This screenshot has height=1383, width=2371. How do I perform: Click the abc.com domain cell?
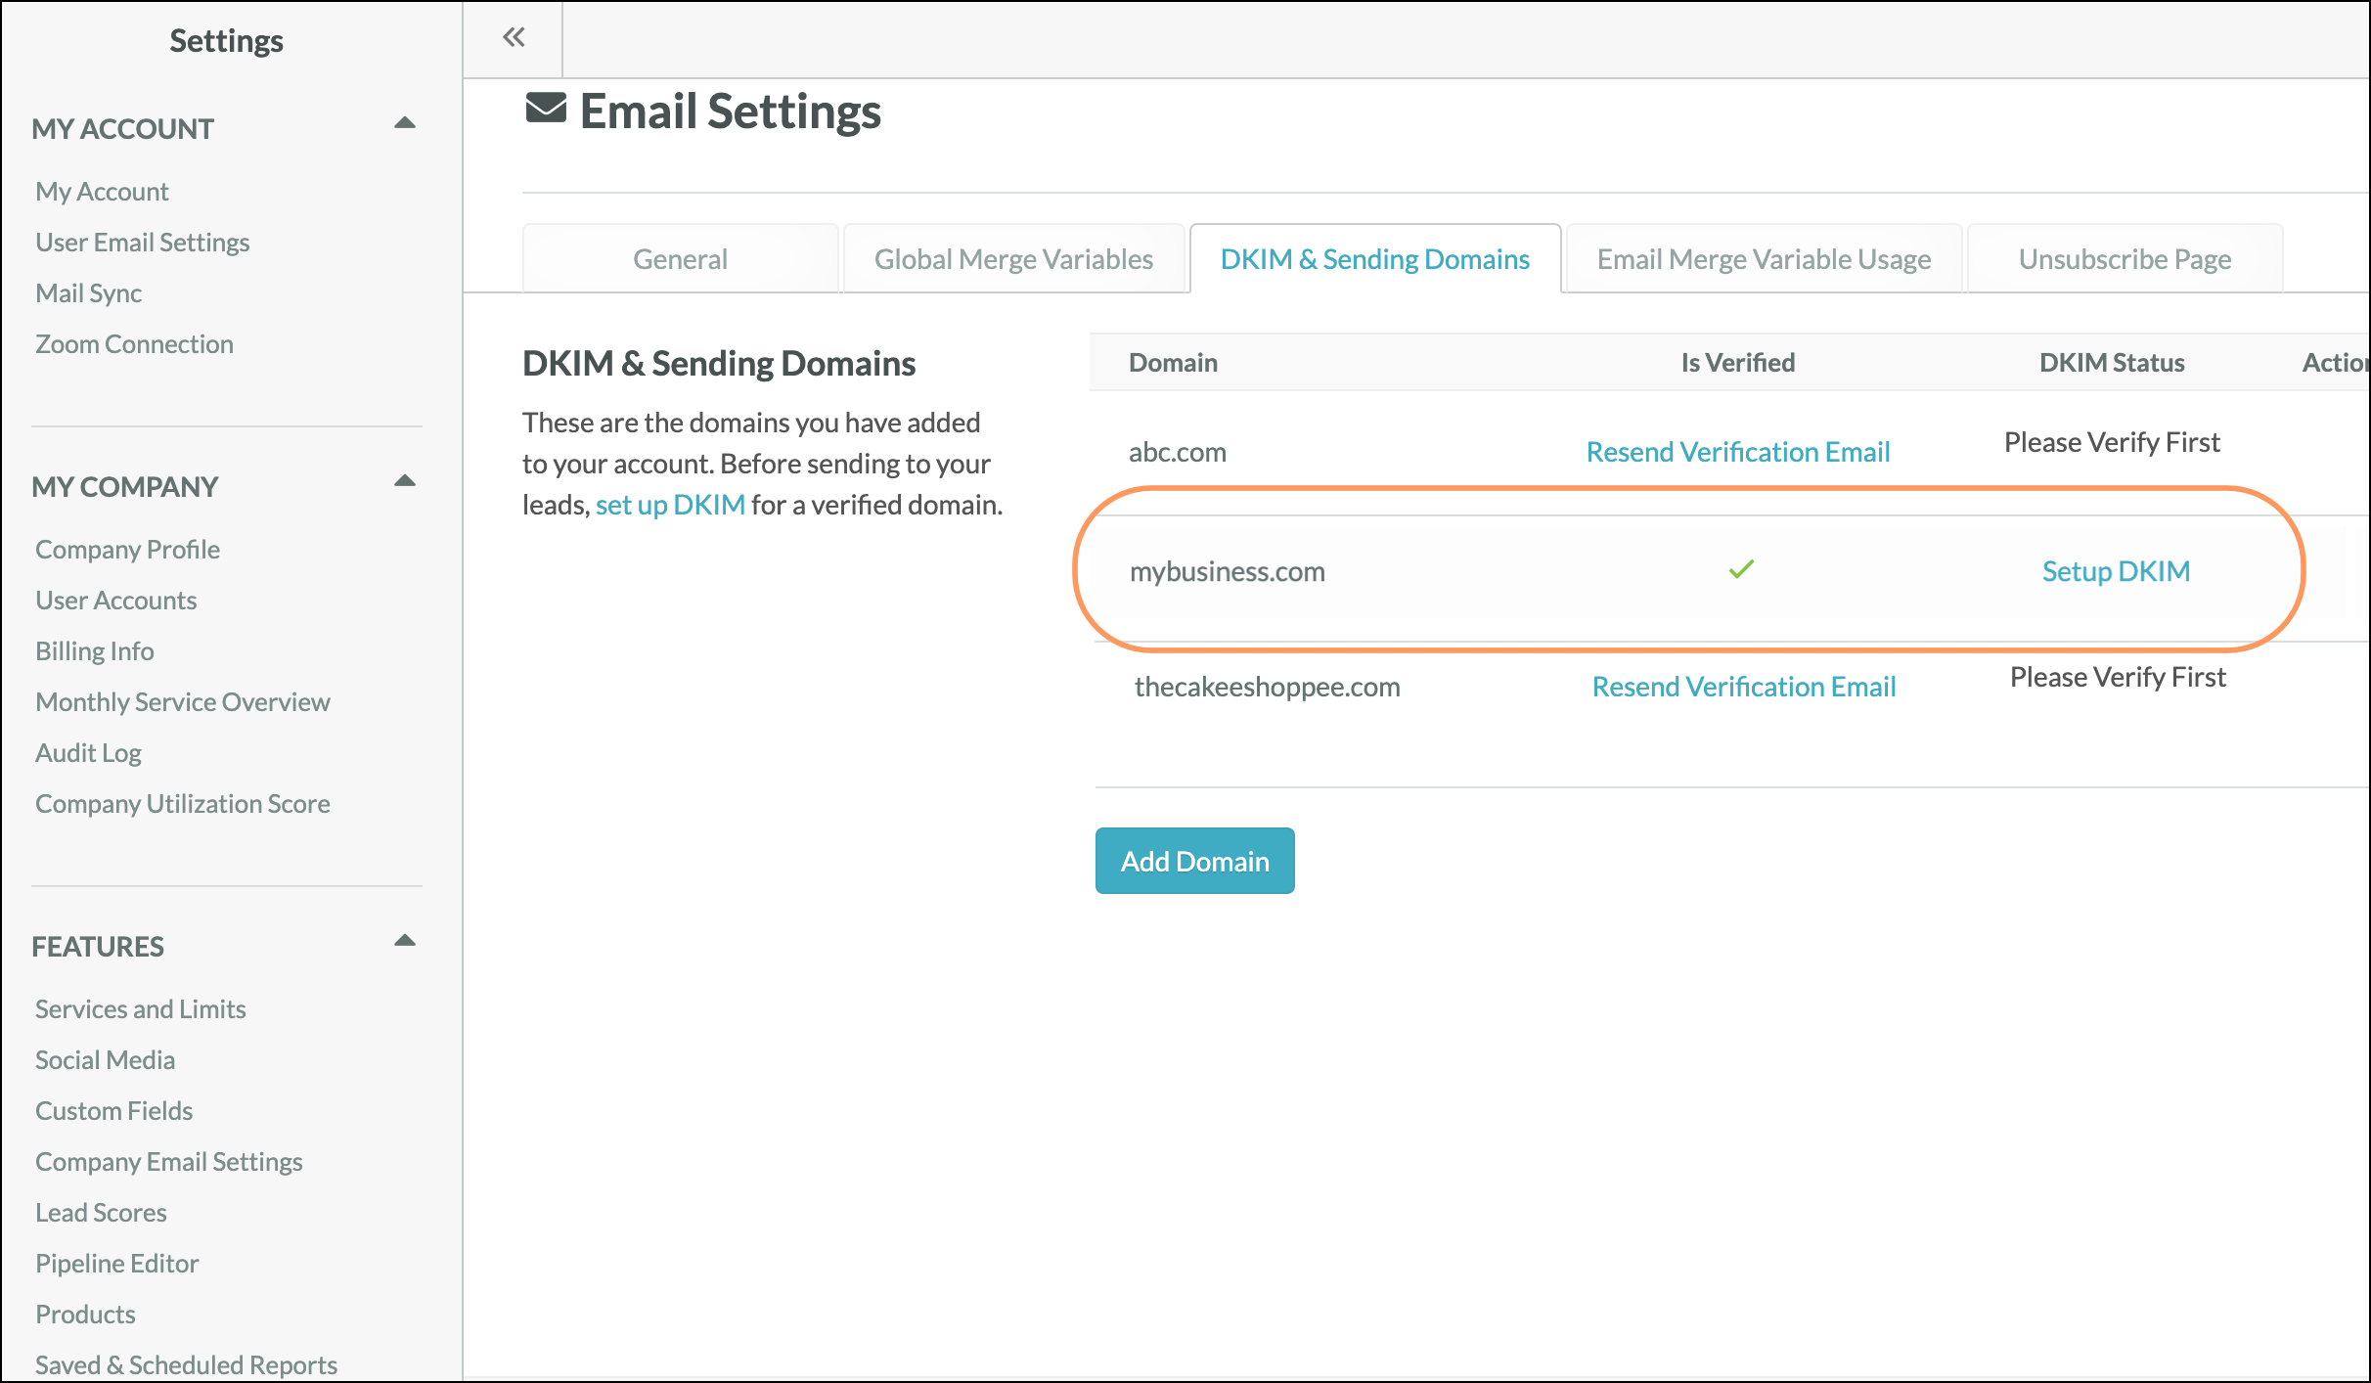(x=1178, y=452)
